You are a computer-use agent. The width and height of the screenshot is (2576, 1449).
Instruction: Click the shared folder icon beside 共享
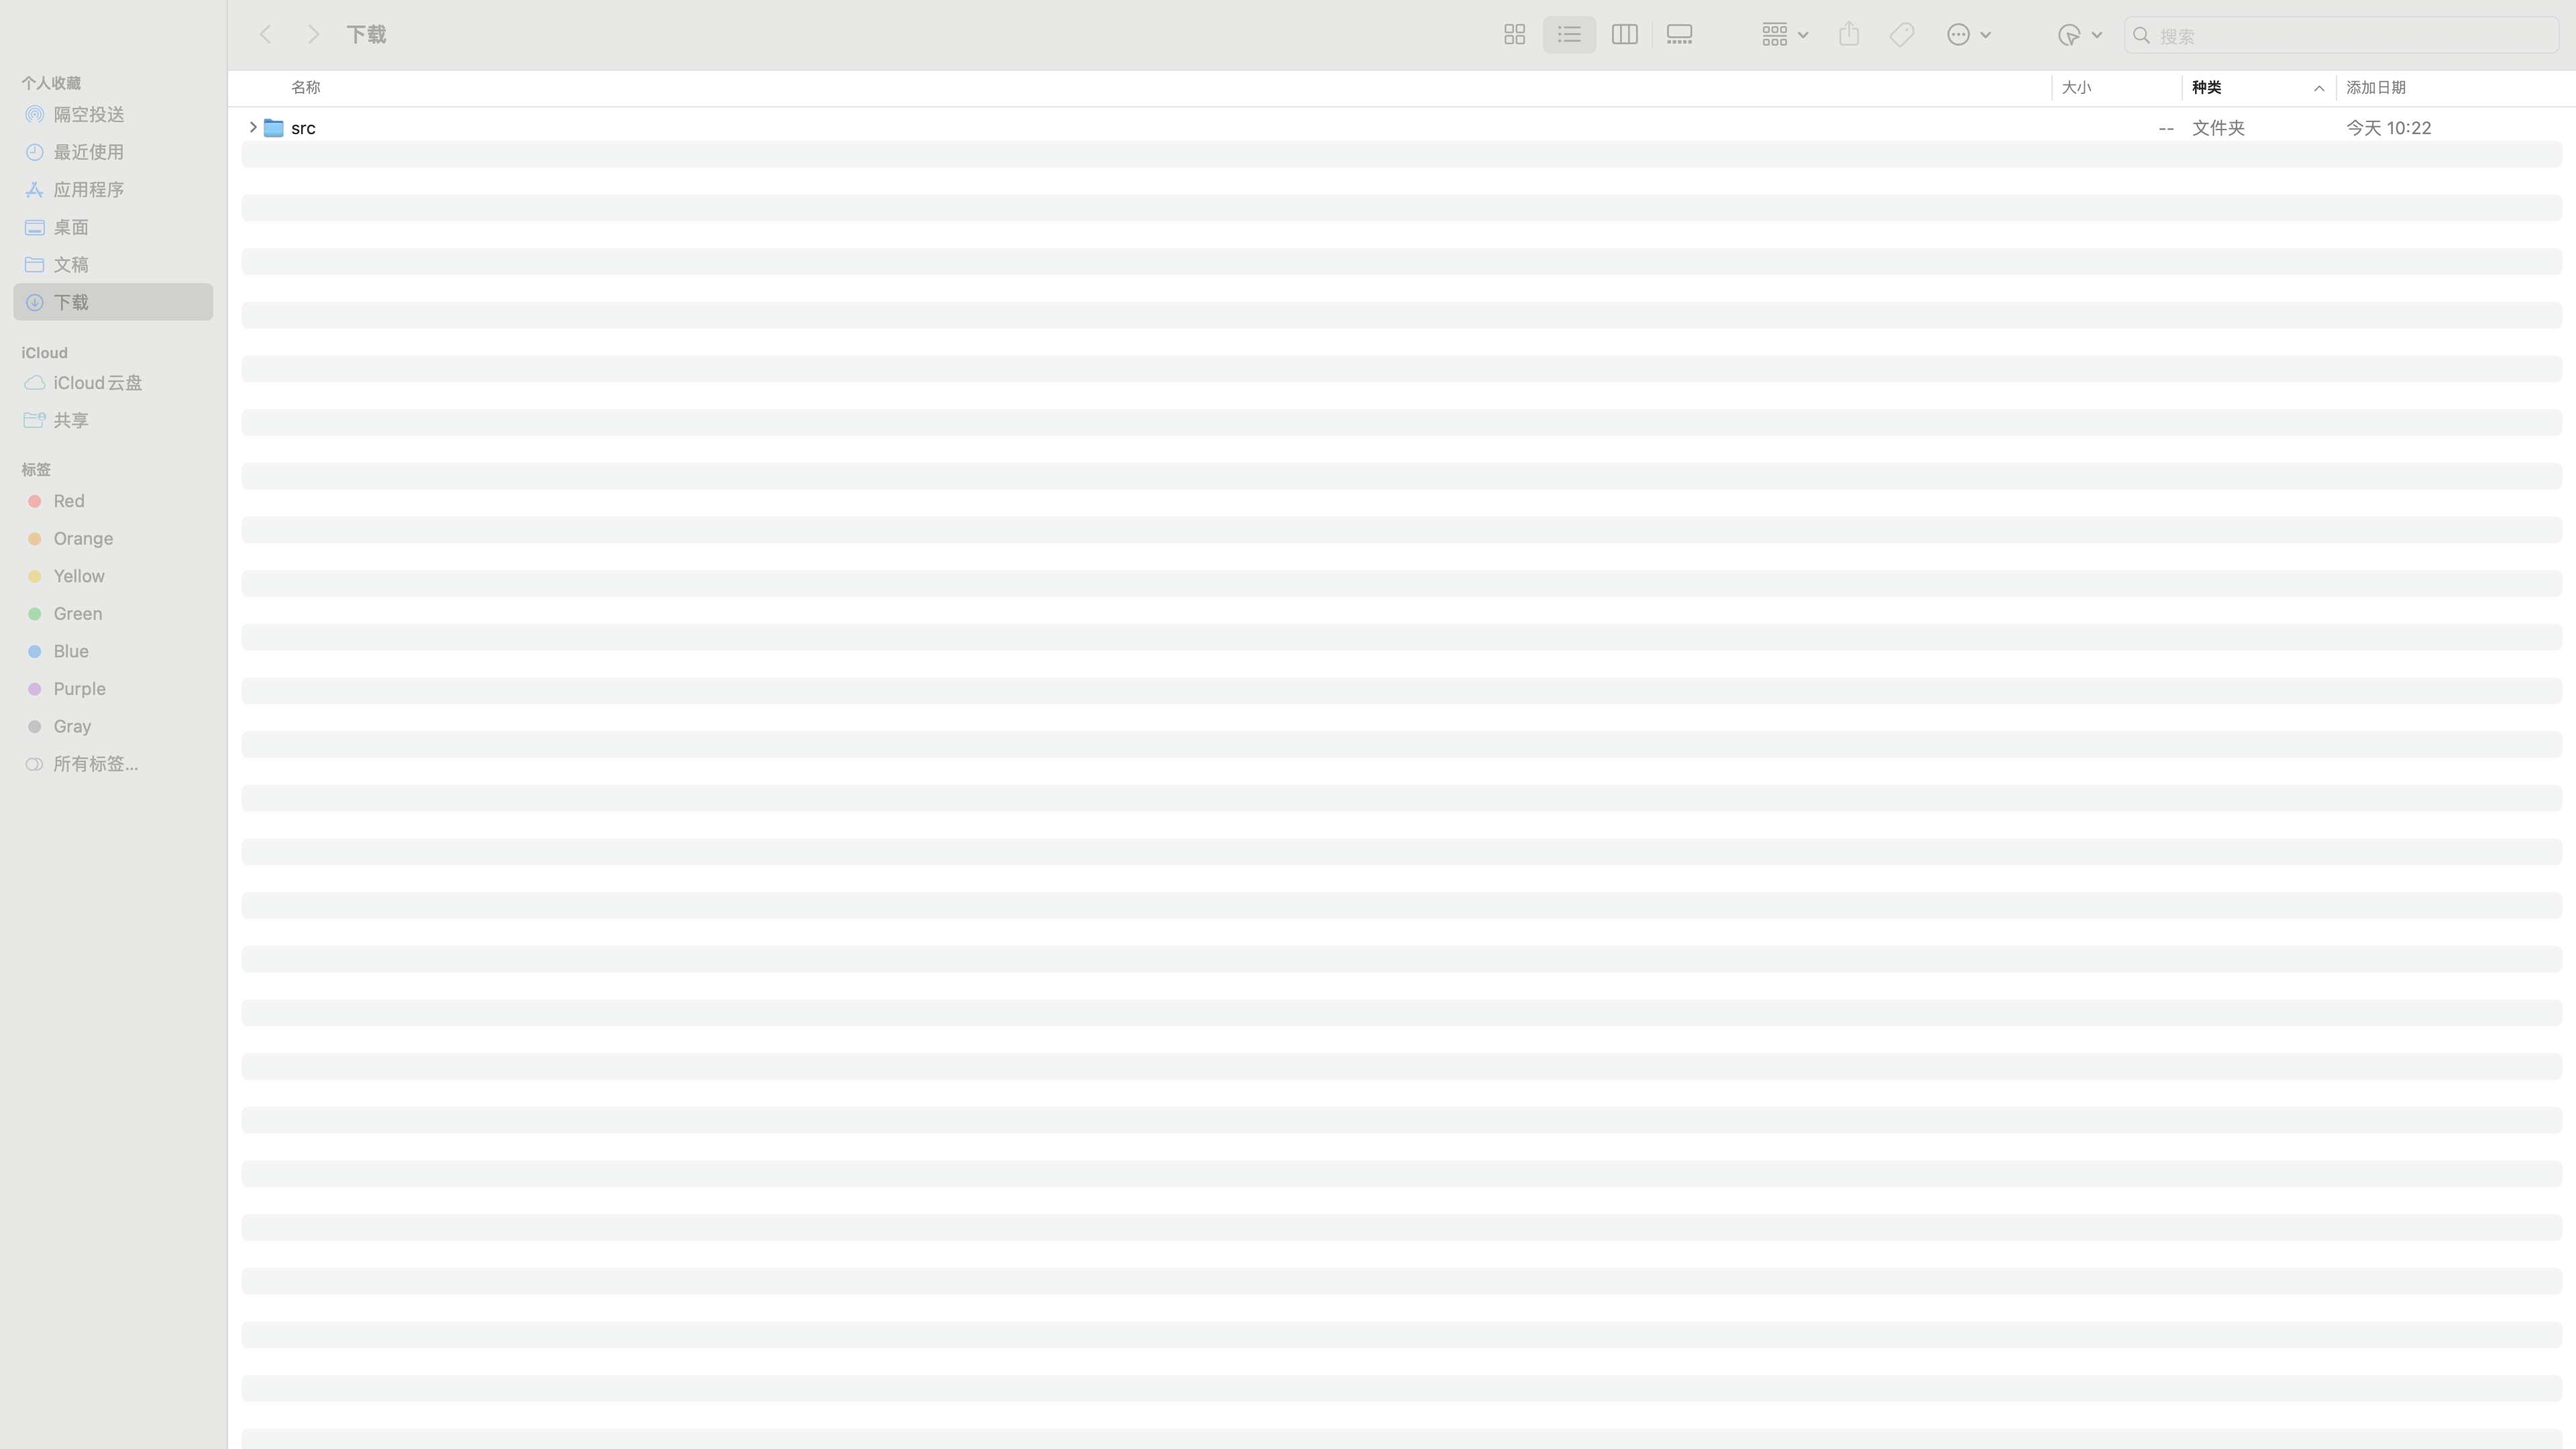35,420
